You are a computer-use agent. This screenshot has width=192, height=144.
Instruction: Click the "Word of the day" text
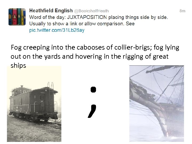tap(47, 17)
